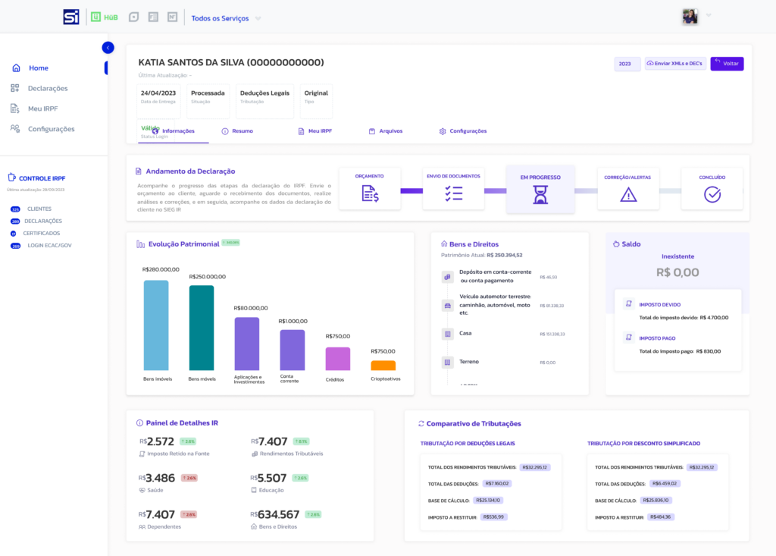Open Declarações in the left sidebar
776x556 pixels.
(x=47, y=89)
